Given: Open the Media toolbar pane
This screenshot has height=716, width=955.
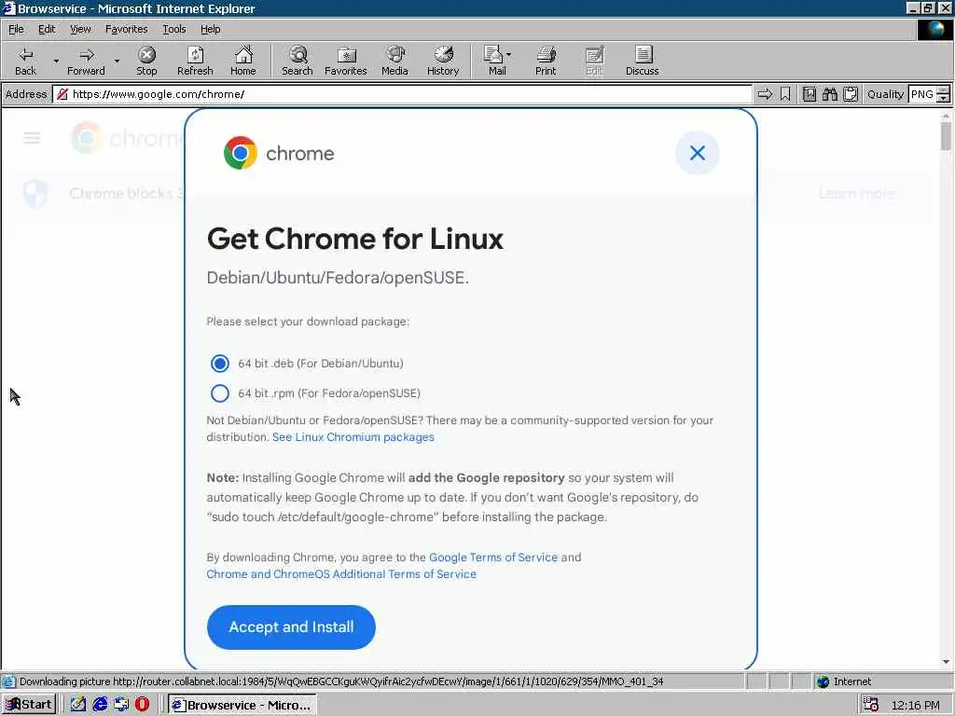Looking at the screenshot, I should [394, 61].
